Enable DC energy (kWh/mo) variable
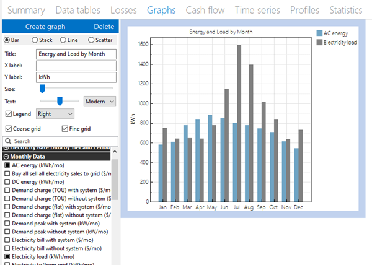This screenshot has height=265, width=372. tap(7, 182)
